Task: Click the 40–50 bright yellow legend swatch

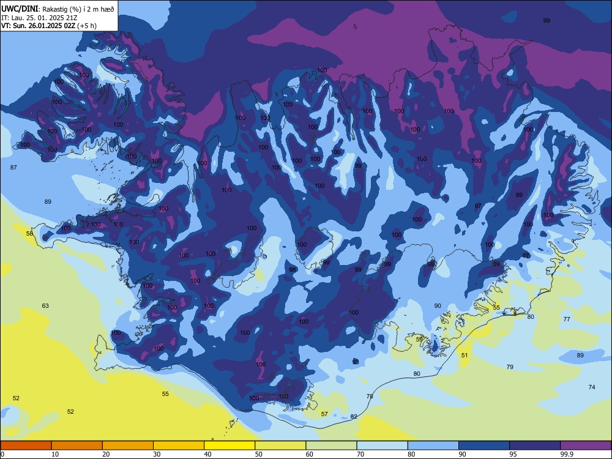Action: tap(229, 446)
